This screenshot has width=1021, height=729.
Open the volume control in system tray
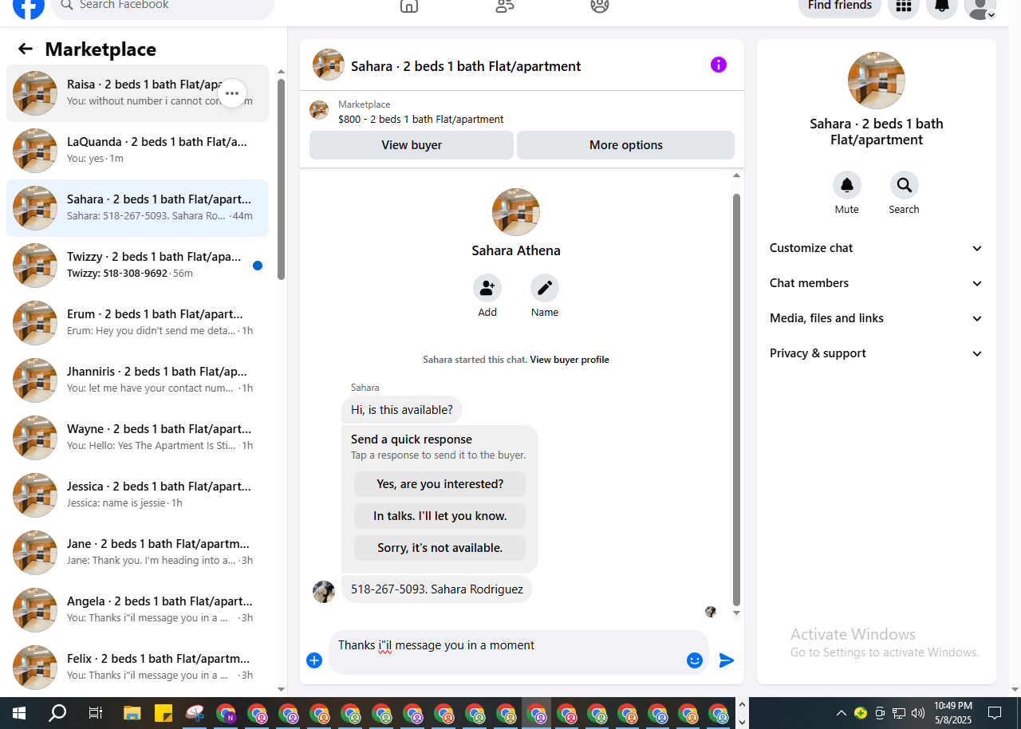[x=918, y=713]
